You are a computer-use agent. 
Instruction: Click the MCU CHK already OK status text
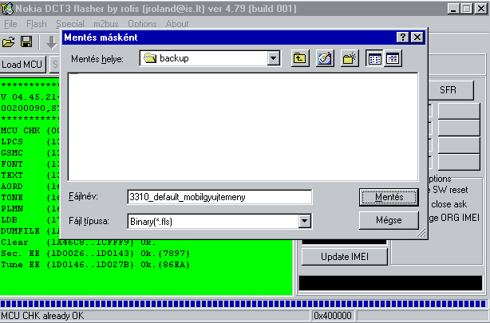click(42, 316)
